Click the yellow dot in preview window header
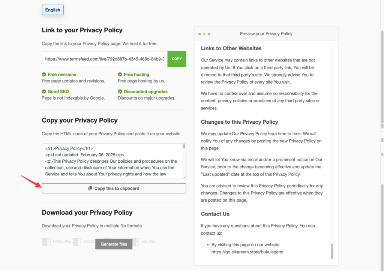Screen dimensions: 384x271 tap(204, 34)
